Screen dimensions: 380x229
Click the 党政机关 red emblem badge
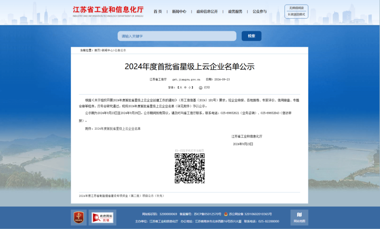(78, 217)
